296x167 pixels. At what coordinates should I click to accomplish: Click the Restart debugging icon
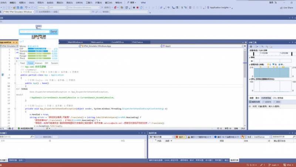click(x=142, y=7)
